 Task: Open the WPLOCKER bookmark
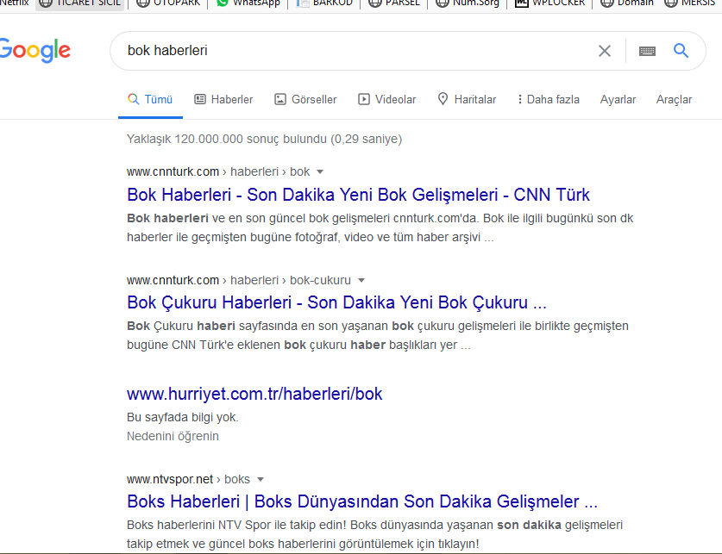coord(549,3)
